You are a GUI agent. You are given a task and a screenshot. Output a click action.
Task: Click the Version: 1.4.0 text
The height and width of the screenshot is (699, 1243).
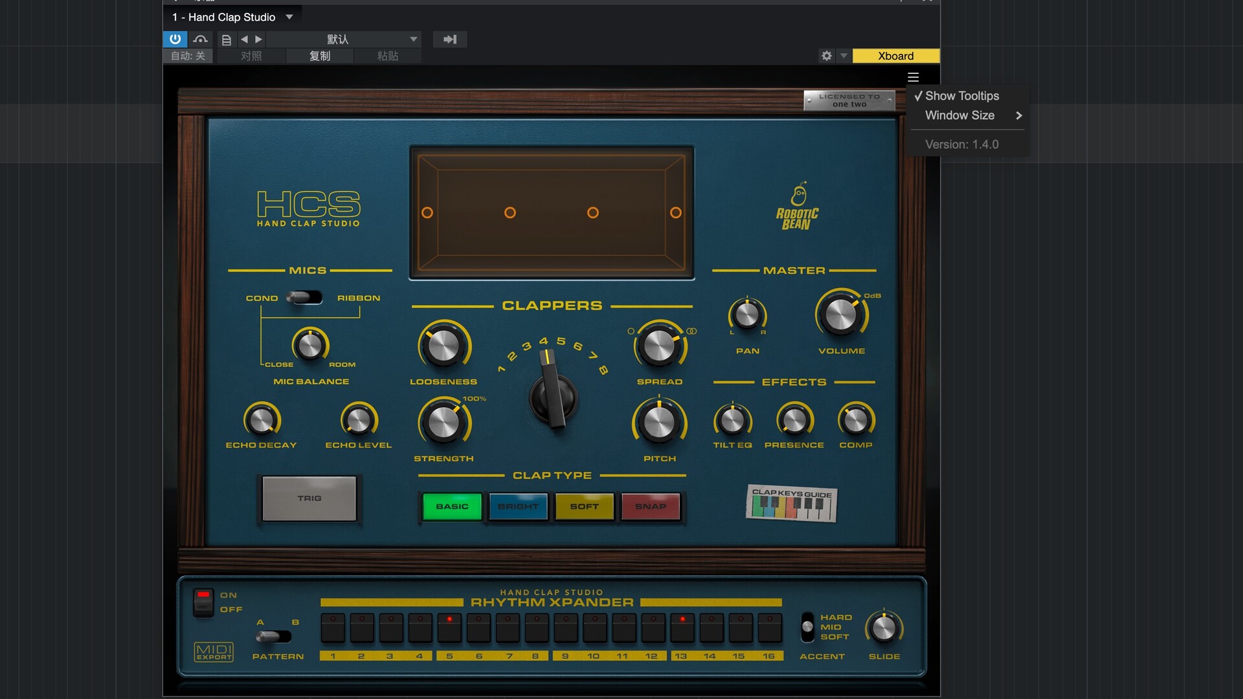click(961, 144)
